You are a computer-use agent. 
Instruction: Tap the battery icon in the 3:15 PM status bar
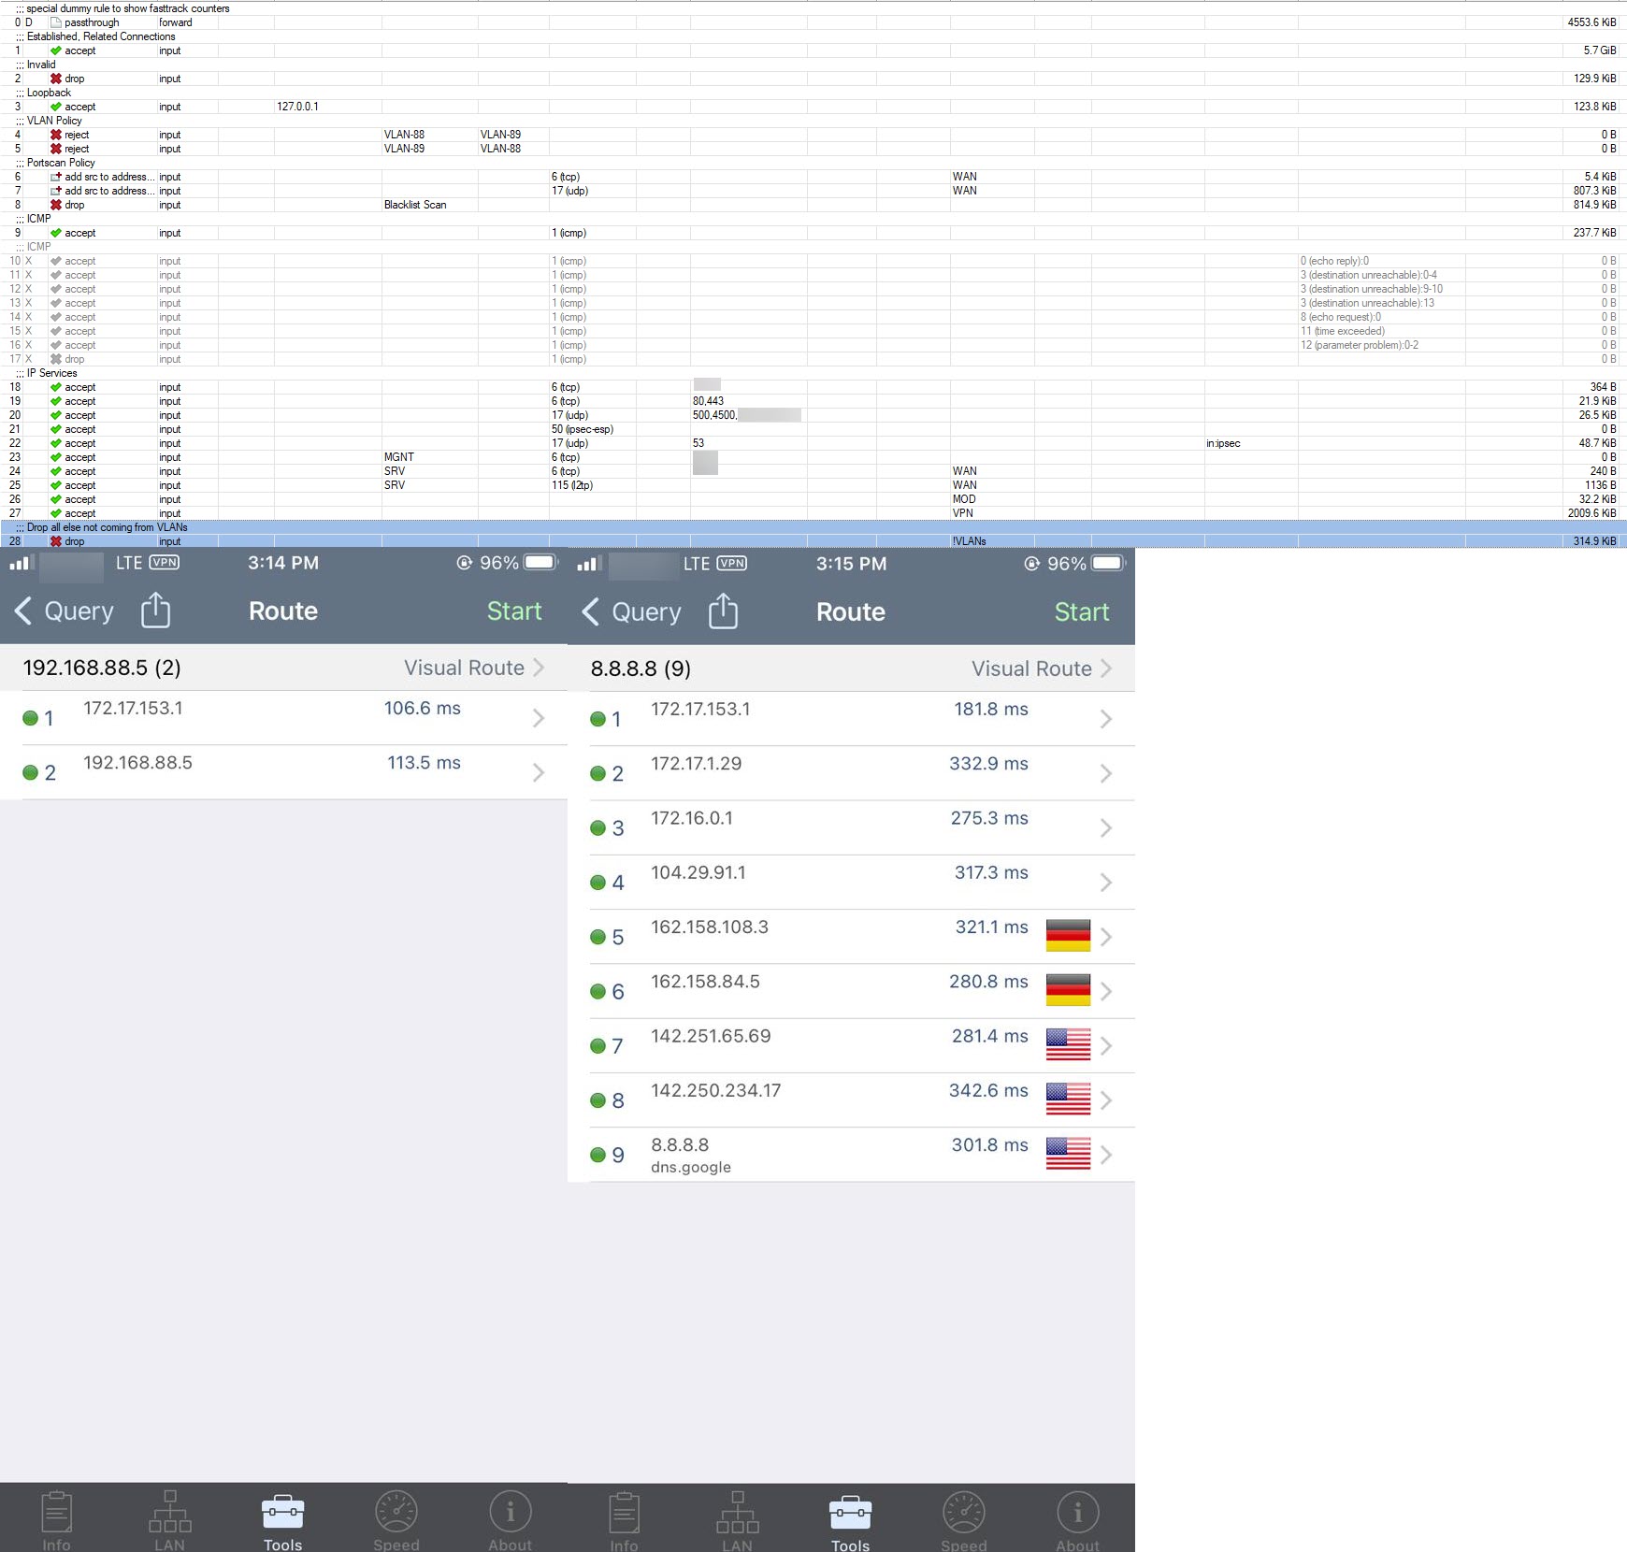[x=1109, y=563]
